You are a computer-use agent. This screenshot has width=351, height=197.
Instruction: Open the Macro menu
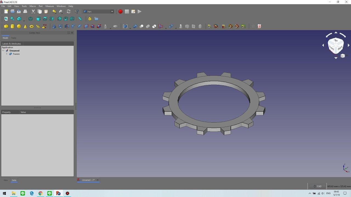tap(33, 6)
